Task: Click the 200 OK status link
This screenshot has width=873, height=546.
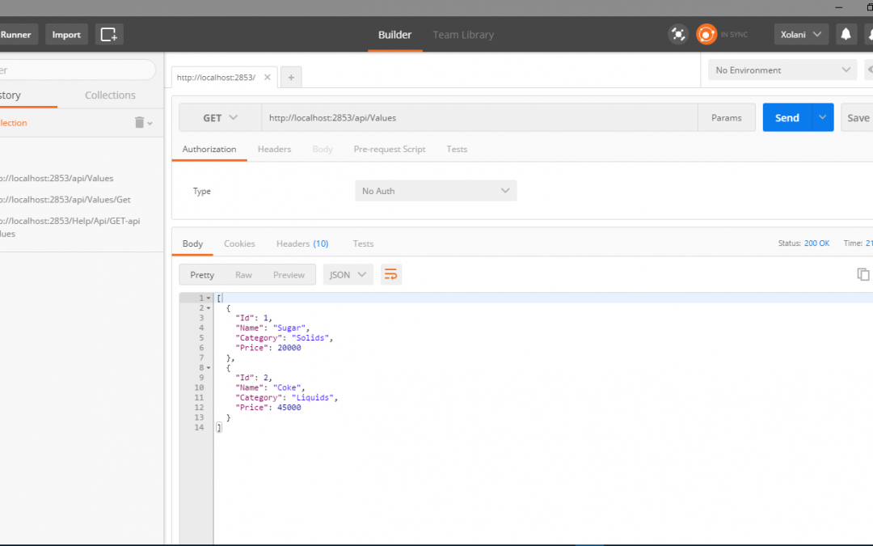Action: coord(816,243)
